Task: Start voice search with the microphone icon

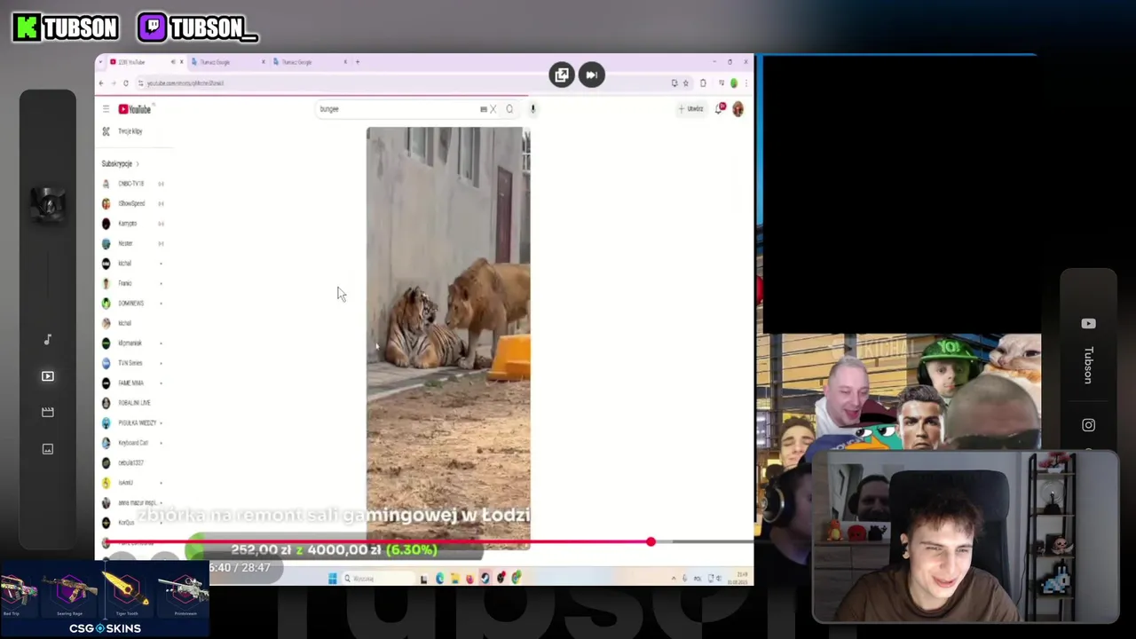Action: [532, 109]
